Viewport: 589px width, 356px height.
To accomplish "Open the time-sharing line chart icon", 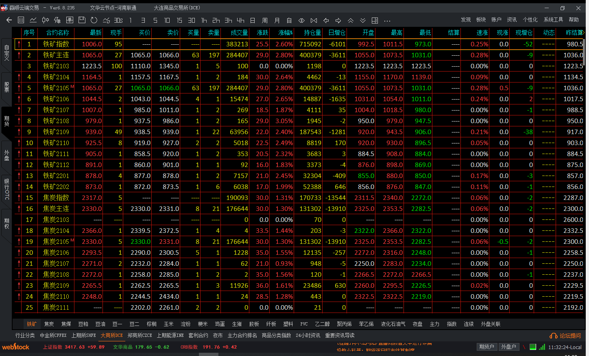I will [x=33, y=20].
